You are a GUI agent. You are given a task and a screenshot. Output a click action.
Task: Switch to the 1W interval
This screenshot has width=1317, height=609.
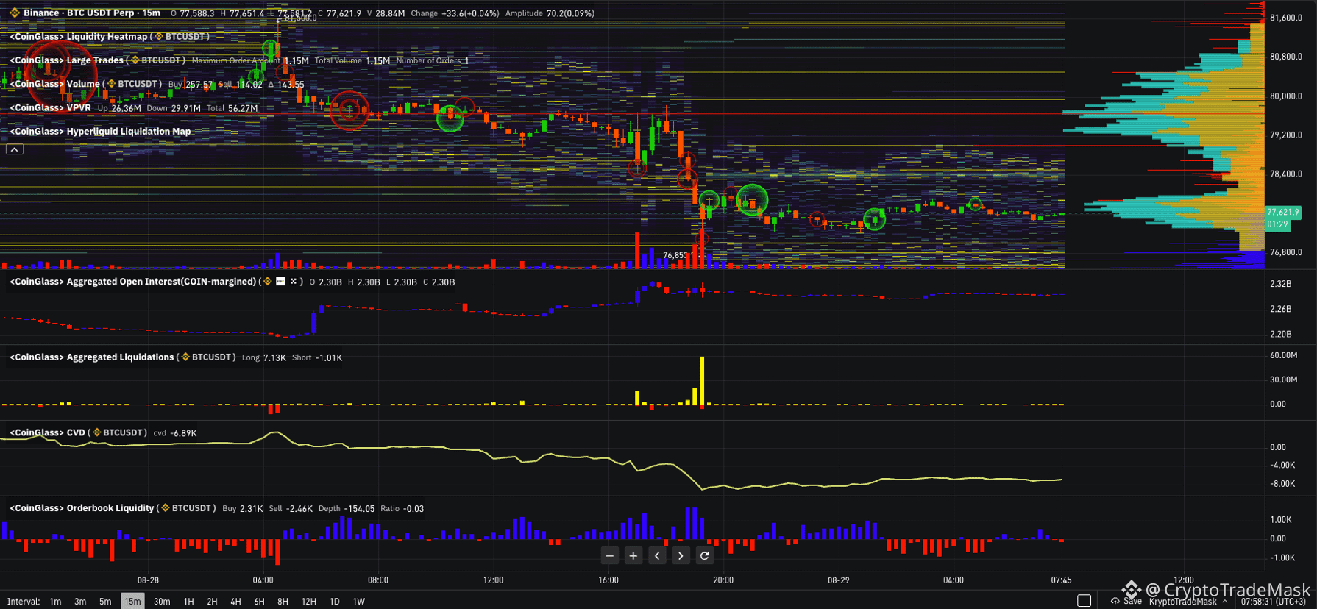(x=358, y=602)
